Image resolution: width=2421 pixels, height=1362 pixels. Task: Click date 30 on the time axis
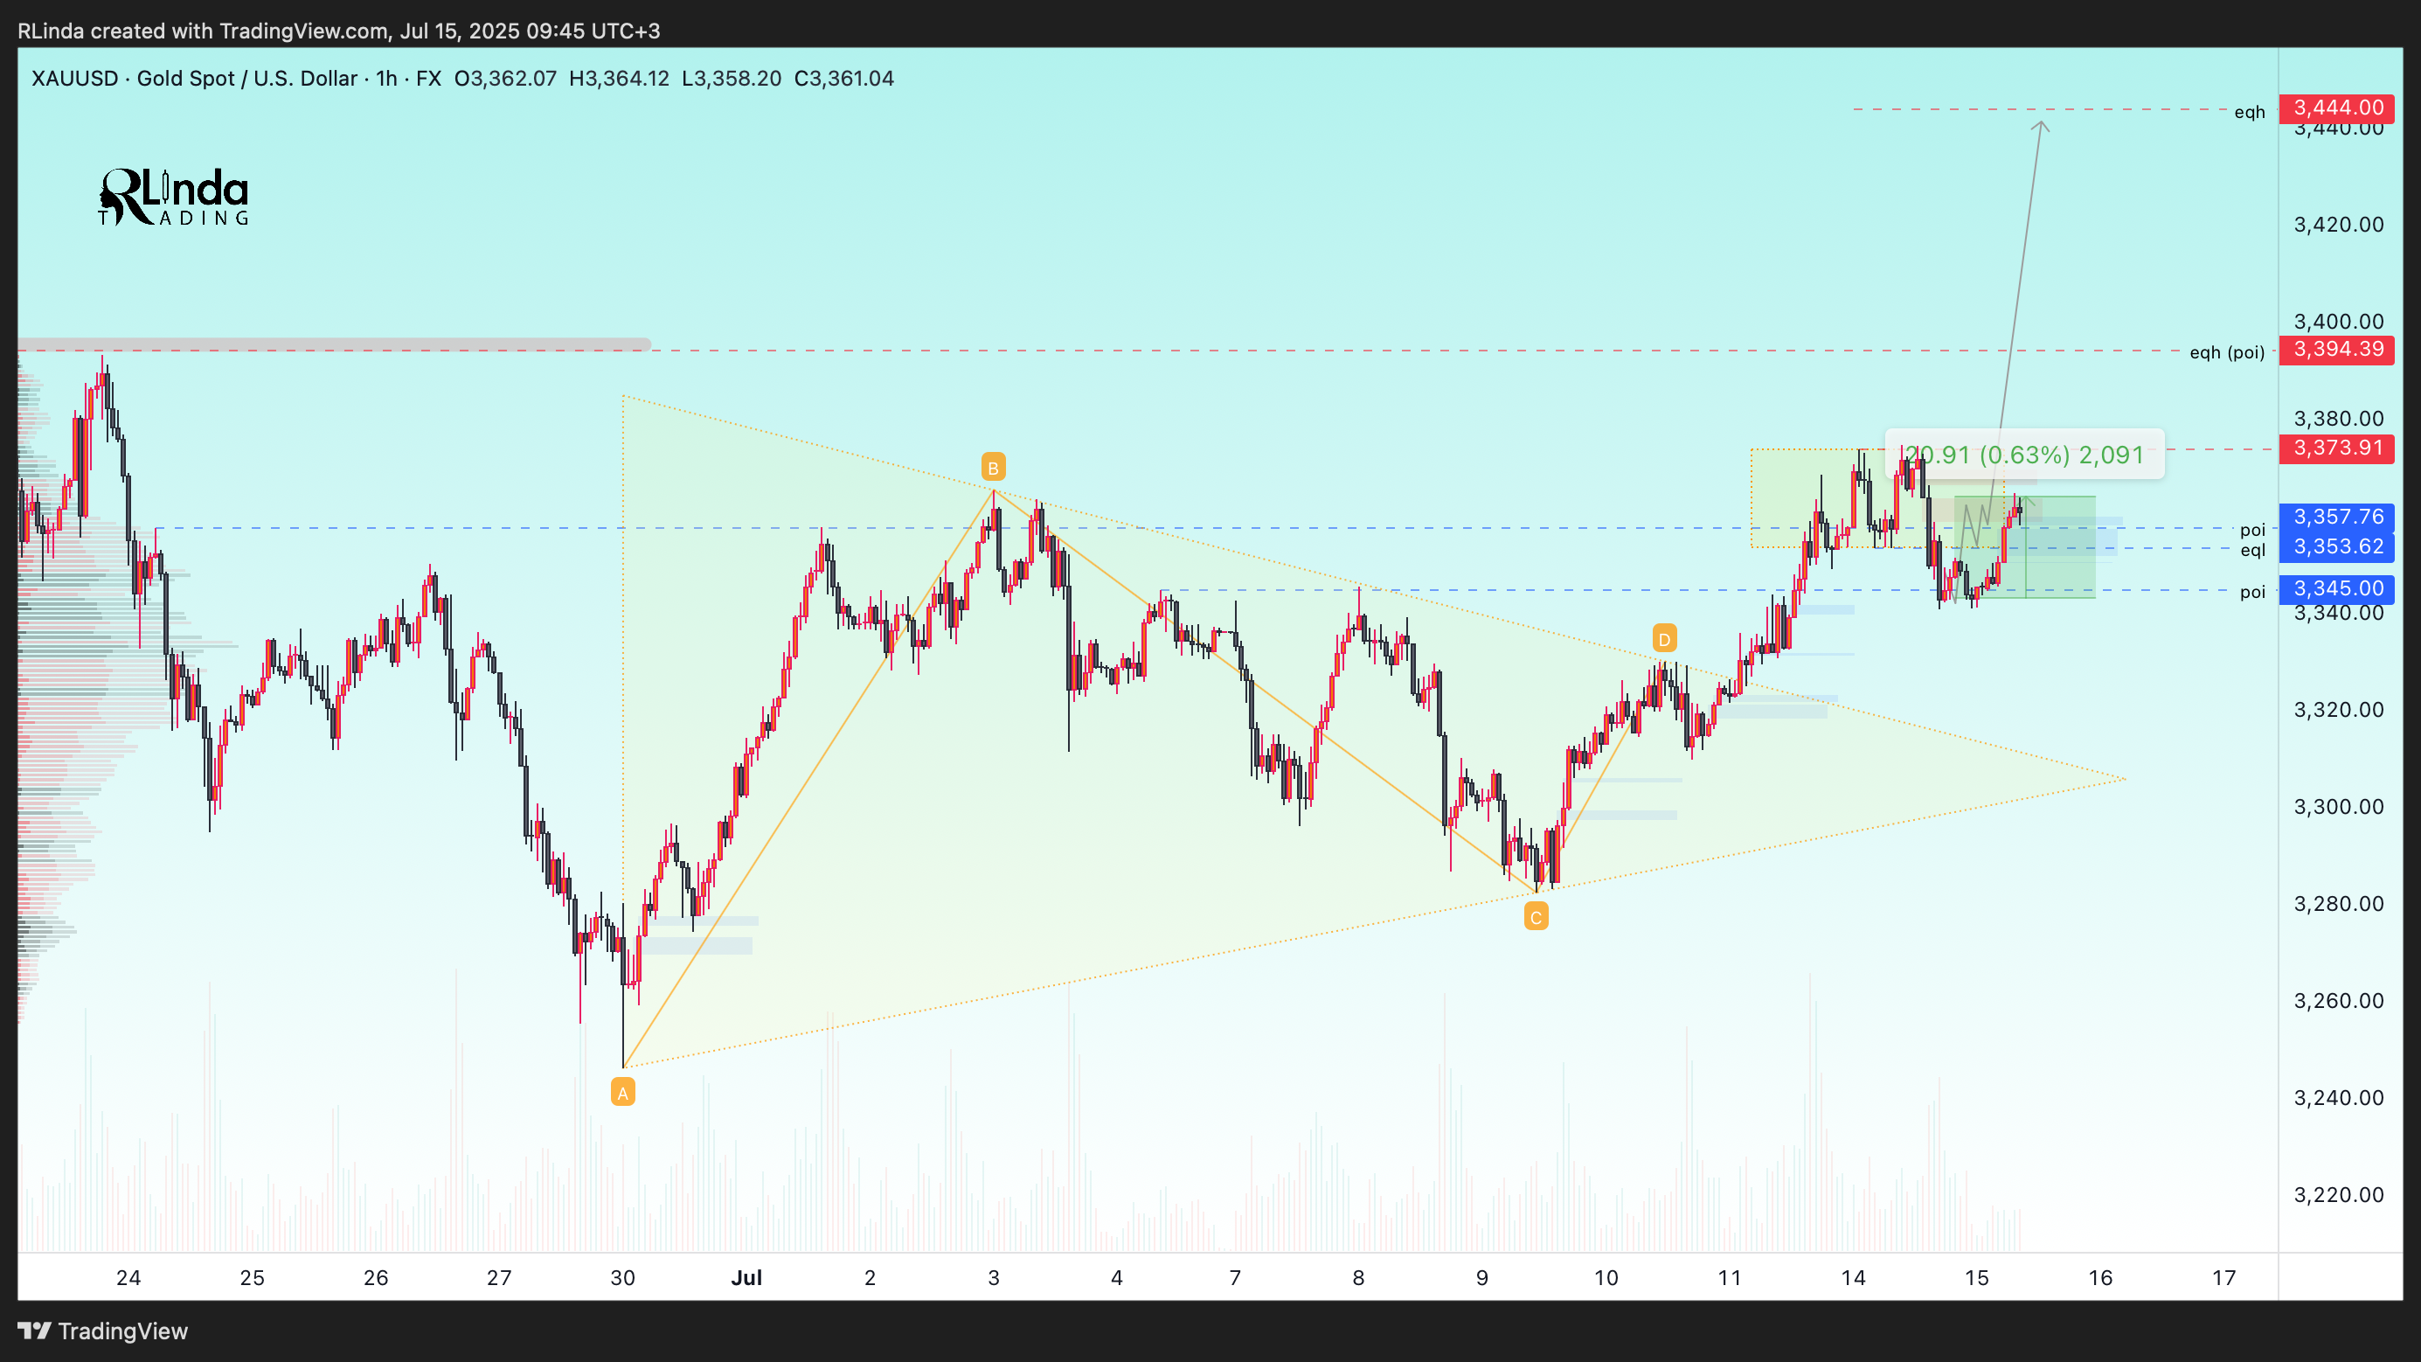coord(623,1278)
